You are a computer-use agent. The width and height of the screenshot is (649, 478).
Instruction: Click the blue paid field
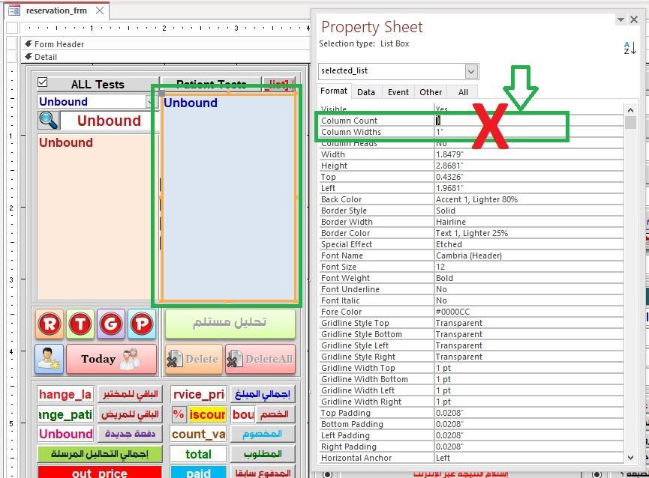coord(198,472)
